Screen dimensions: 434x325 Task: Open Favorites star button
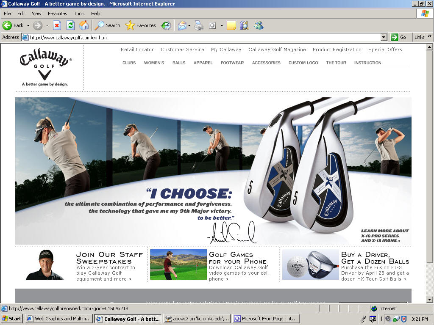pyautogui.click(x=140, y=25)
